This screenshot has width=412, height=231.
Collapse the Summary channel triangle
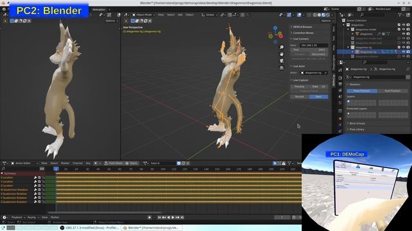point(2,173)
